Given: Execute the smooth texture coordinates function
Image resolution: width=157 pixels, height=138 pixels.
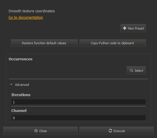Looking at the screenshot, I should (116, 131).
